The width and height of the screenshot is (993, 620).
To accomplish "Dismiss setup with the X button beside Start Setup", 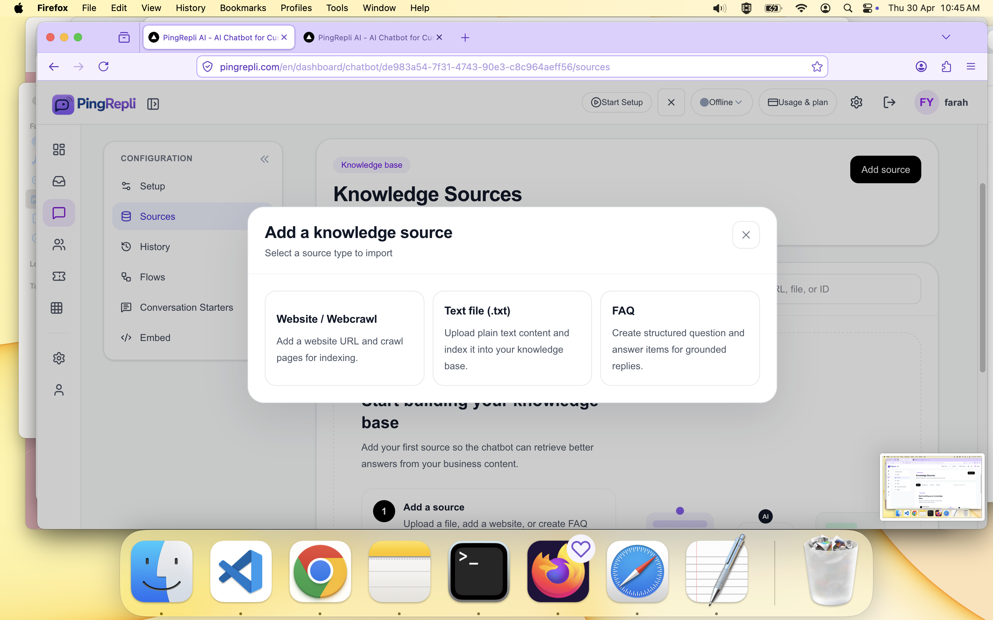I will (x=671, y=102).
